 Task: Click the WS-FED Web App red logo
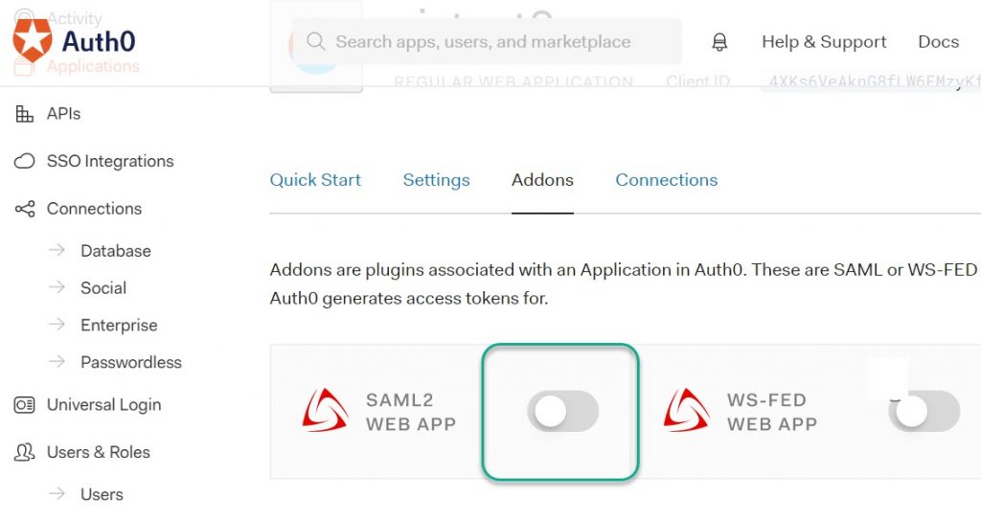[686, 411]
